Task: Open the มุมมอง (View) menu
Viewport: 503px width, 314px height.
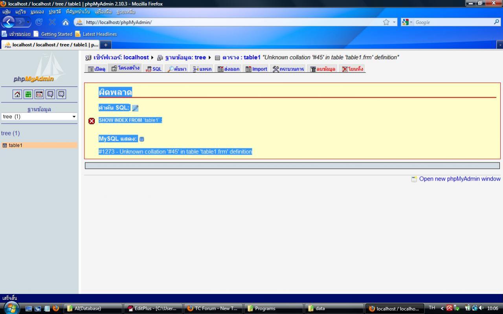Action: pos(37,12)
